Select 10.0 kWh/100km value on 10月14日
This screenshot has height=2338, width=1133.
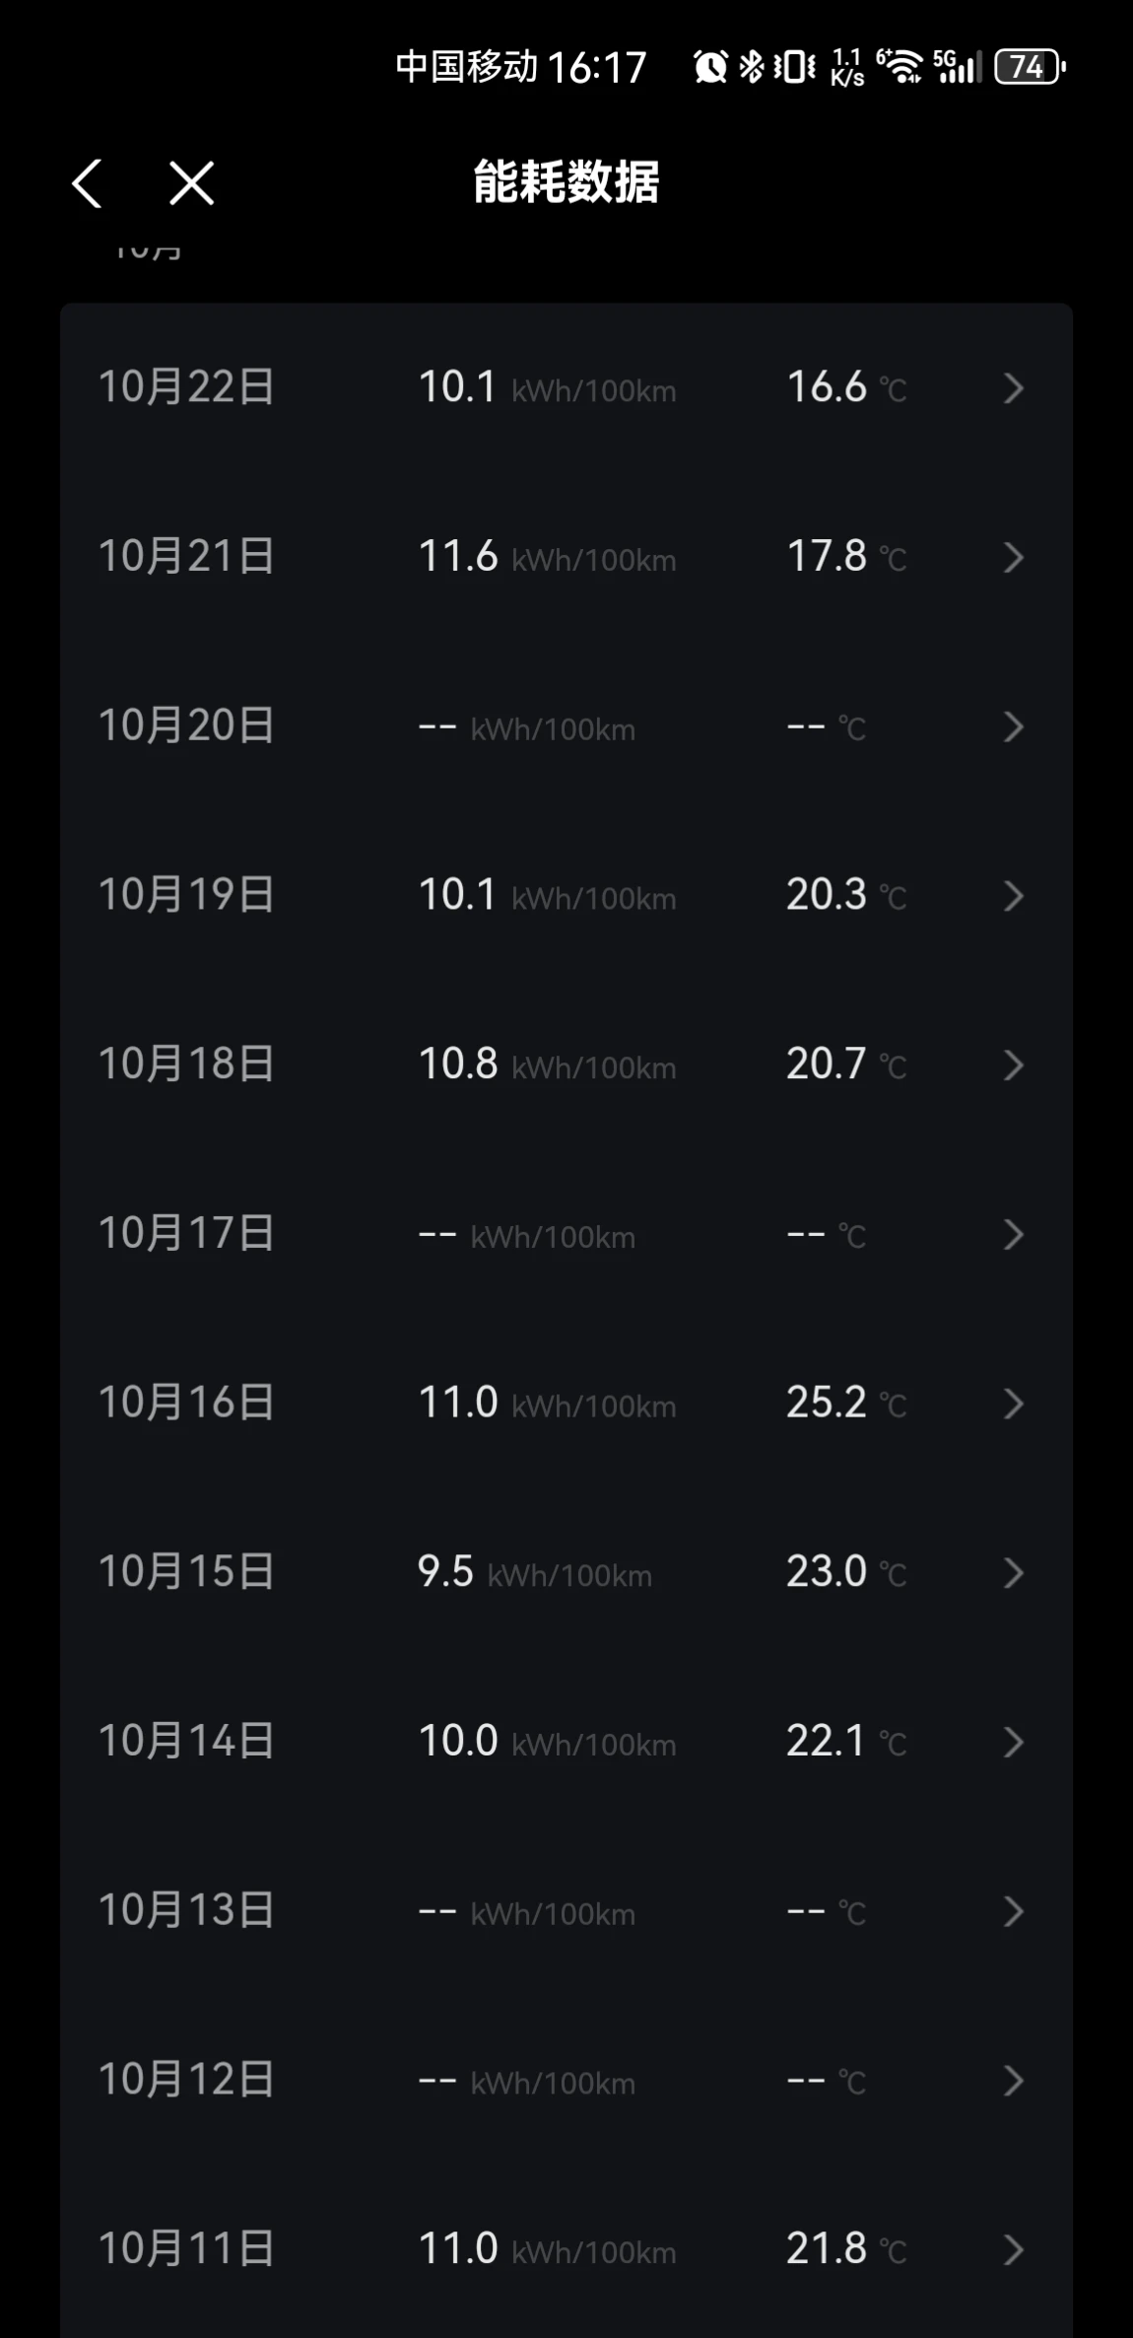(x=547, y=1742)
